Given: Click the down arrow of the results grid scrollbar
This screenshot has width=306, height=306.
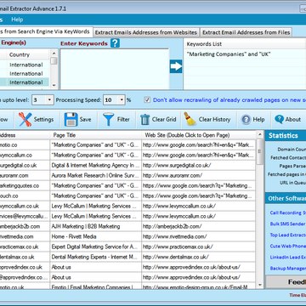Looking at the screenshot, I should pos(259,285).
